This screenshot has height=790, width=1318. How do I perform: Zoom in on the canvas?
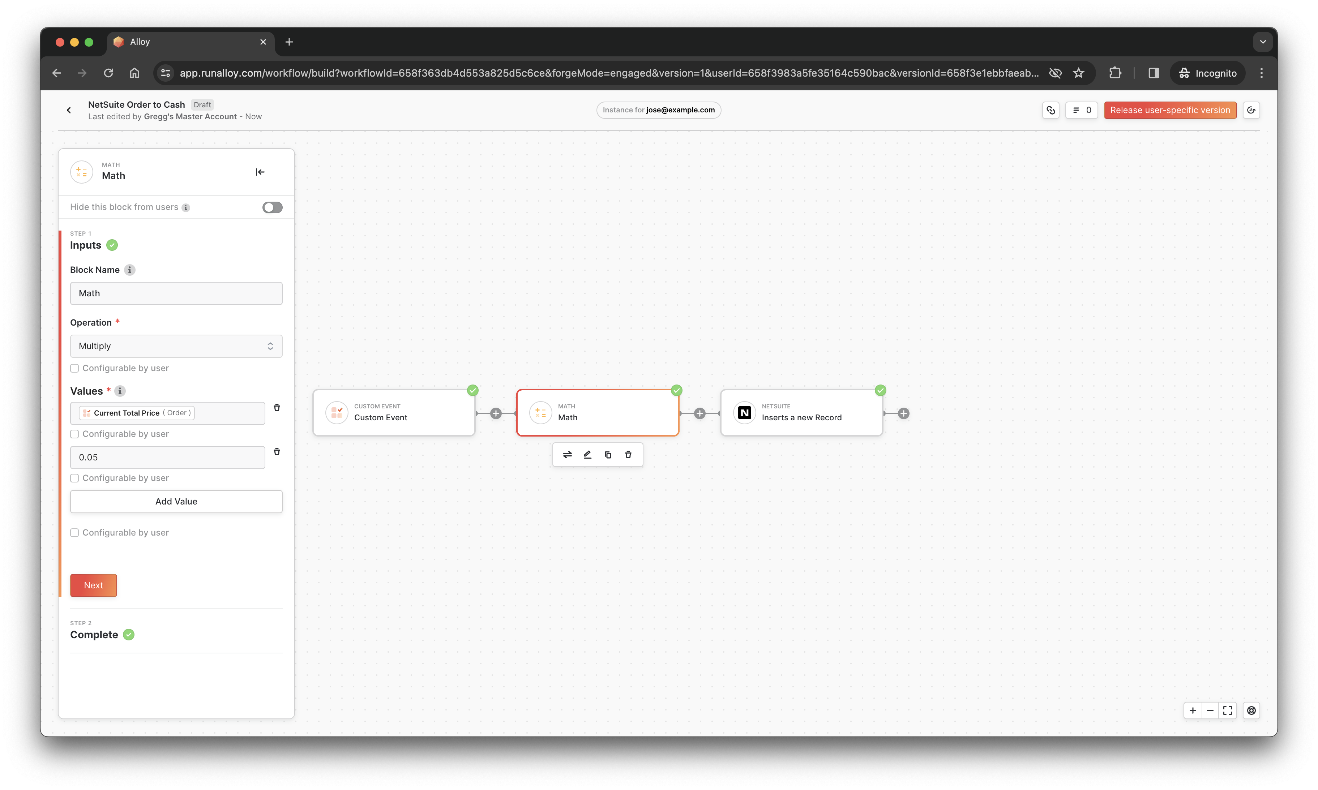point(1193,711)
